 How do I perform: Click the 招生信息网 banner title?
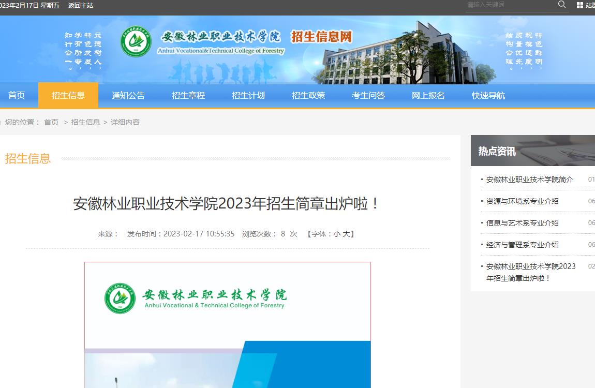[x=321, y=37]
